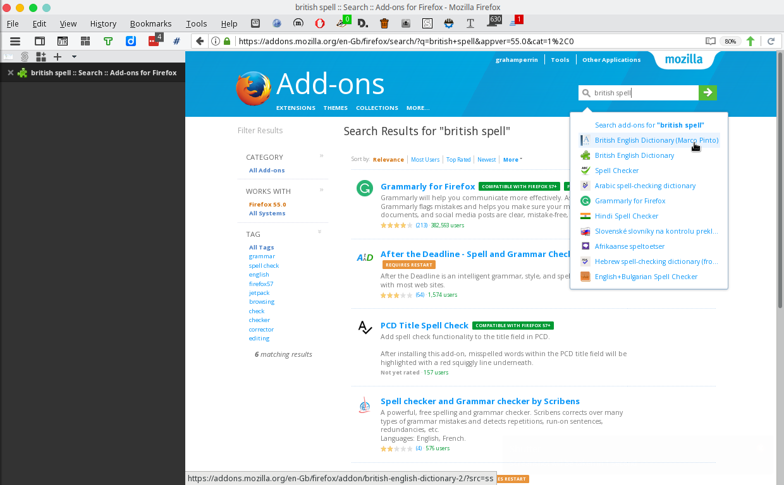Open a new tab with plus
Screen dimensions: 784x485
[58, 56]
